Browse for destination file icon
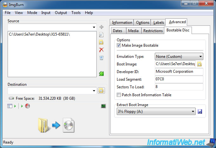 pos(101,91)
